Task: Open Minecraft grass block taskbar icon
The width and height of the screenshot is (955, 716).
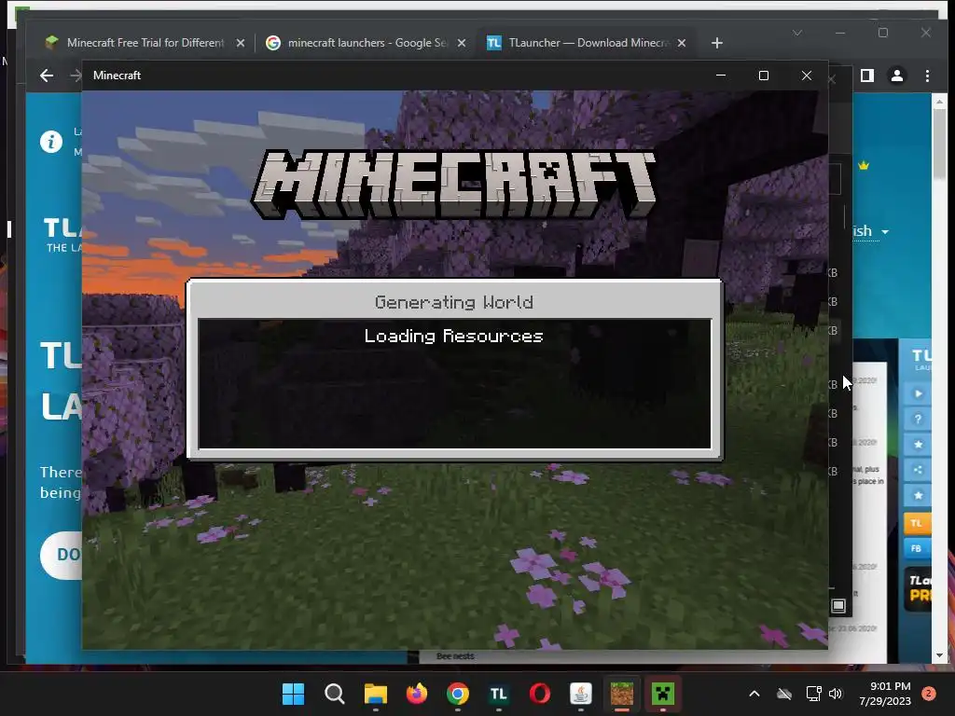Action: pyautogui.click(x=622, y=694)
